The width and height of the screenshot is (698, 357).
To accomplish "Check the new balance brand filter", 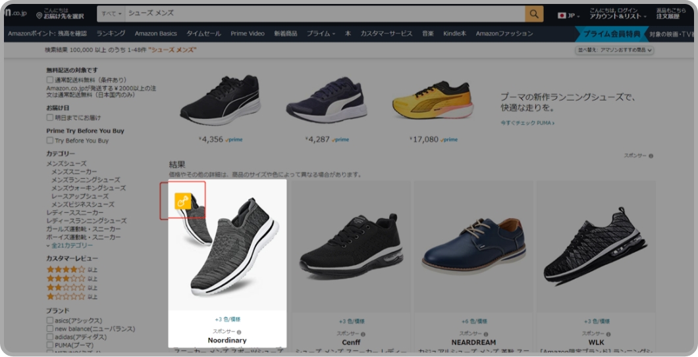I will point(50,329).
